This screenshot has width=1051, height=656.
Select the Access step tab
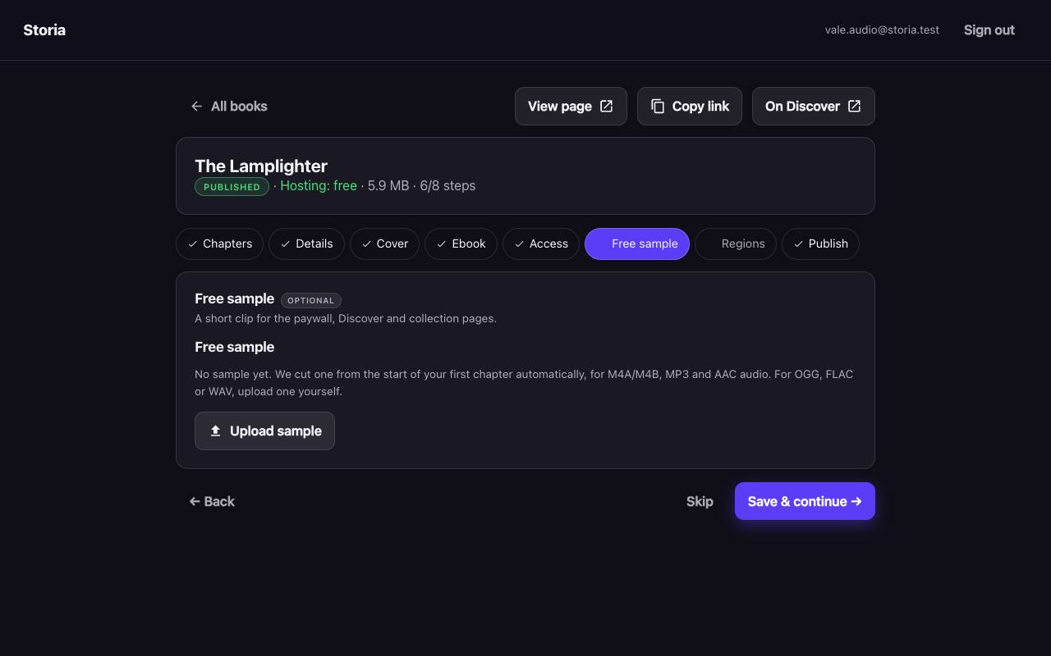point(541,244)
